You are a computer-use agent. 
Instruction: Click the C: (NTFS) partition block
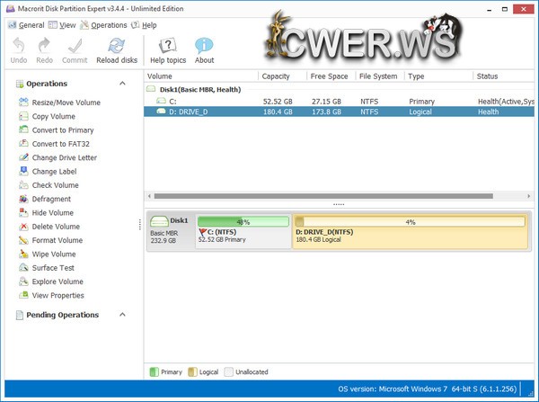(x=243, y=231)
